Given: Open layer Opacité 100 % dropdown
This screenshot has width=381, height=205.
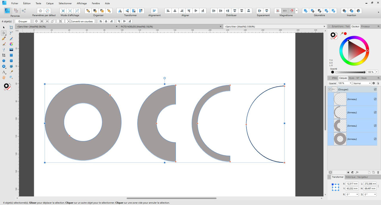Looking at the screenshot, I should tap(350, 83).
